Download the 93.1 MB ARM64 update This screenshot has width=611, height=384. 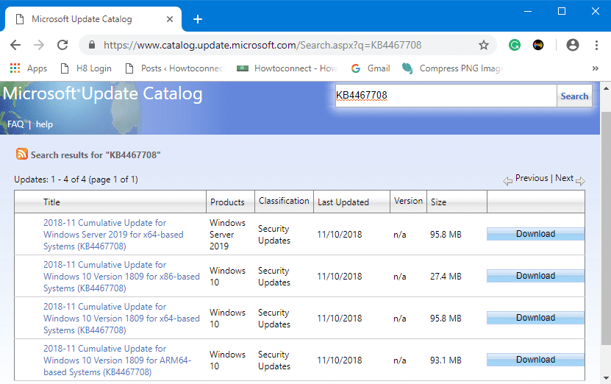click(x=535, y=360)
